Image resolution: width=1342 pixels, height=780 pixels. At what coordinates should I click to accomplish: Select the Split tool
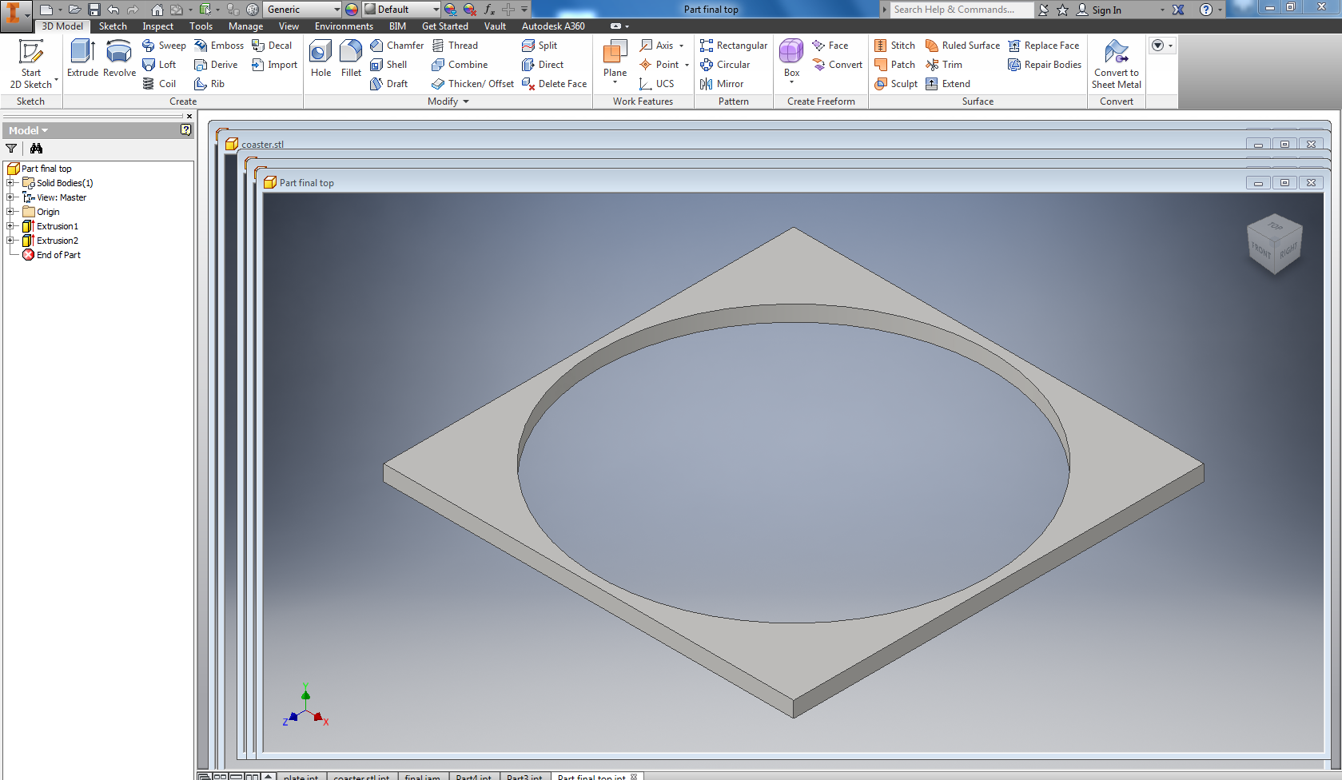click(540, 46)
